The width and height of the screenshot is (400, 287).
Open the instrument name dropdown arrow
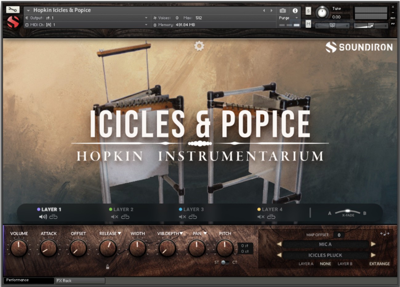[28, 10]
